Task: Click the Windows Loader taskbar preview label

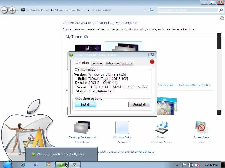Action: pyautogui.click(x=60, y=154)
